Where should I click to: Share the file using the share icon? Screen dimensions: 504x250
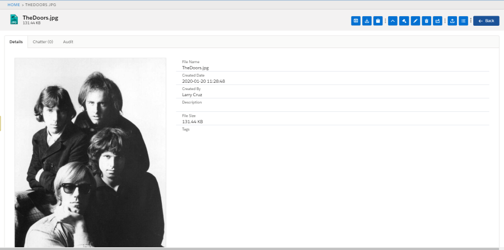(x=437, y=21)
